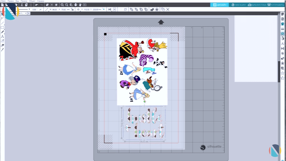This screenshot has width=286, height=161.
Task: Click the height H 75.62 field
Action: click(64, 9)
